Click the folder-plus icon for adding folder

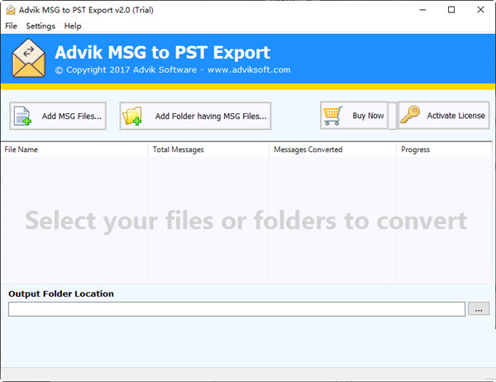point(132,116)
